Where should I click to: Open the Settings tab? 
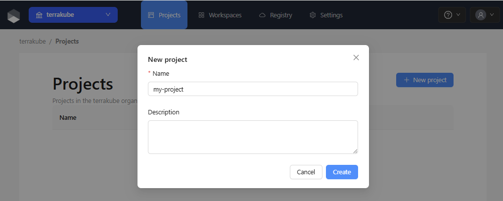pyautogui.click(x=326, y=15)
